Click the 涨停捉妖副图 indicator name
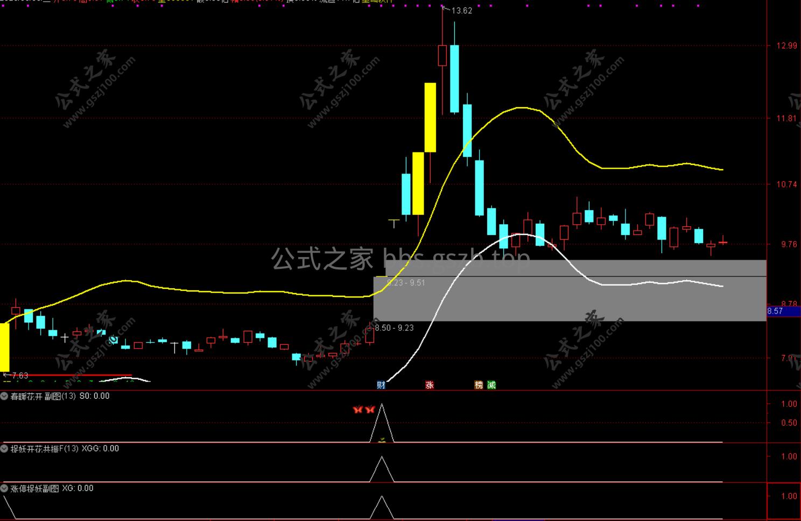Screen dimensions: 801x521 click(34, 488)
